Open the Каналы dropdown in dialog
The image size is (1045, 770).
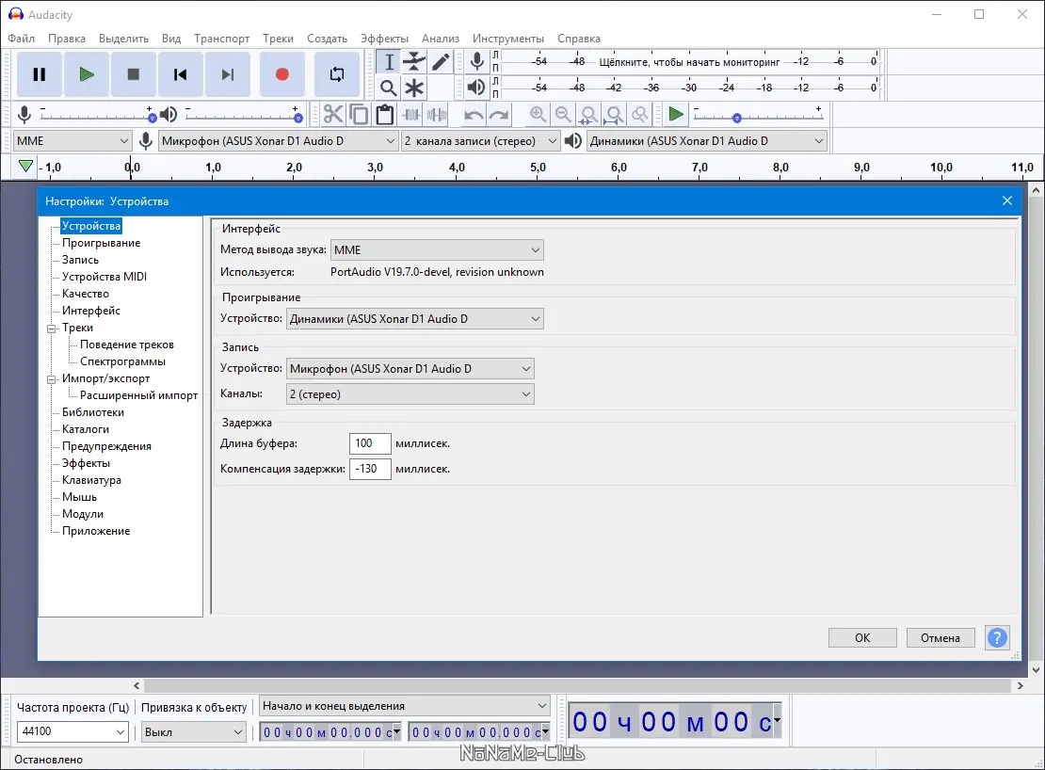(410, 394)
